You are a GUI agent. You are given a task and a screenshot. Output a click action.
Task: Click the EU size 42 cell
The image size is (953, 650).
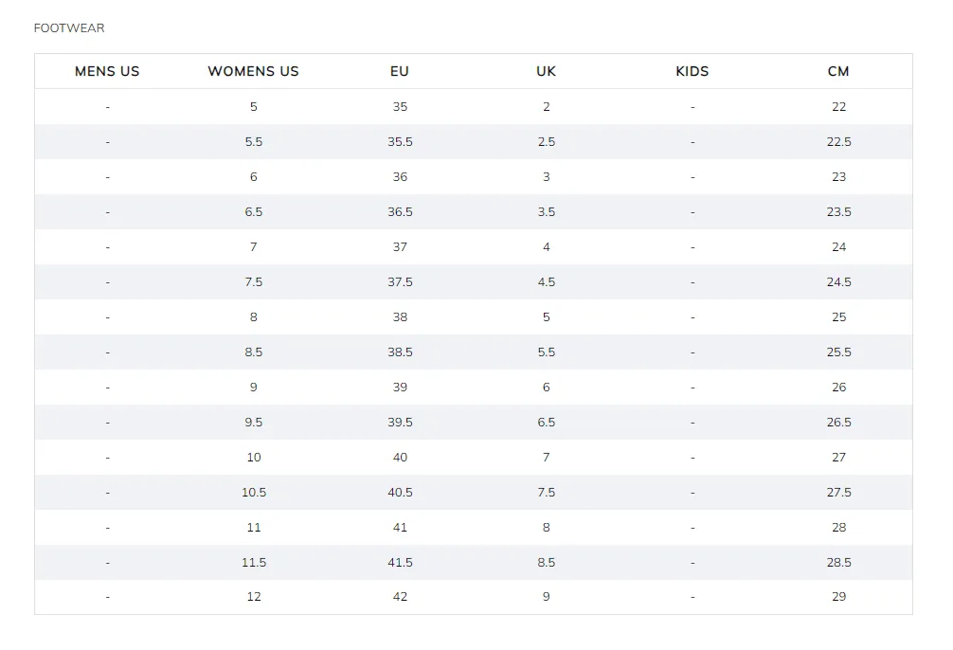[400, 597]
